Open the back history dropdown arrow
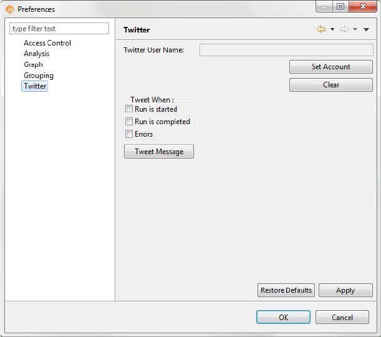This screenshot has width=381, height=337. click(x=332, y=29)
